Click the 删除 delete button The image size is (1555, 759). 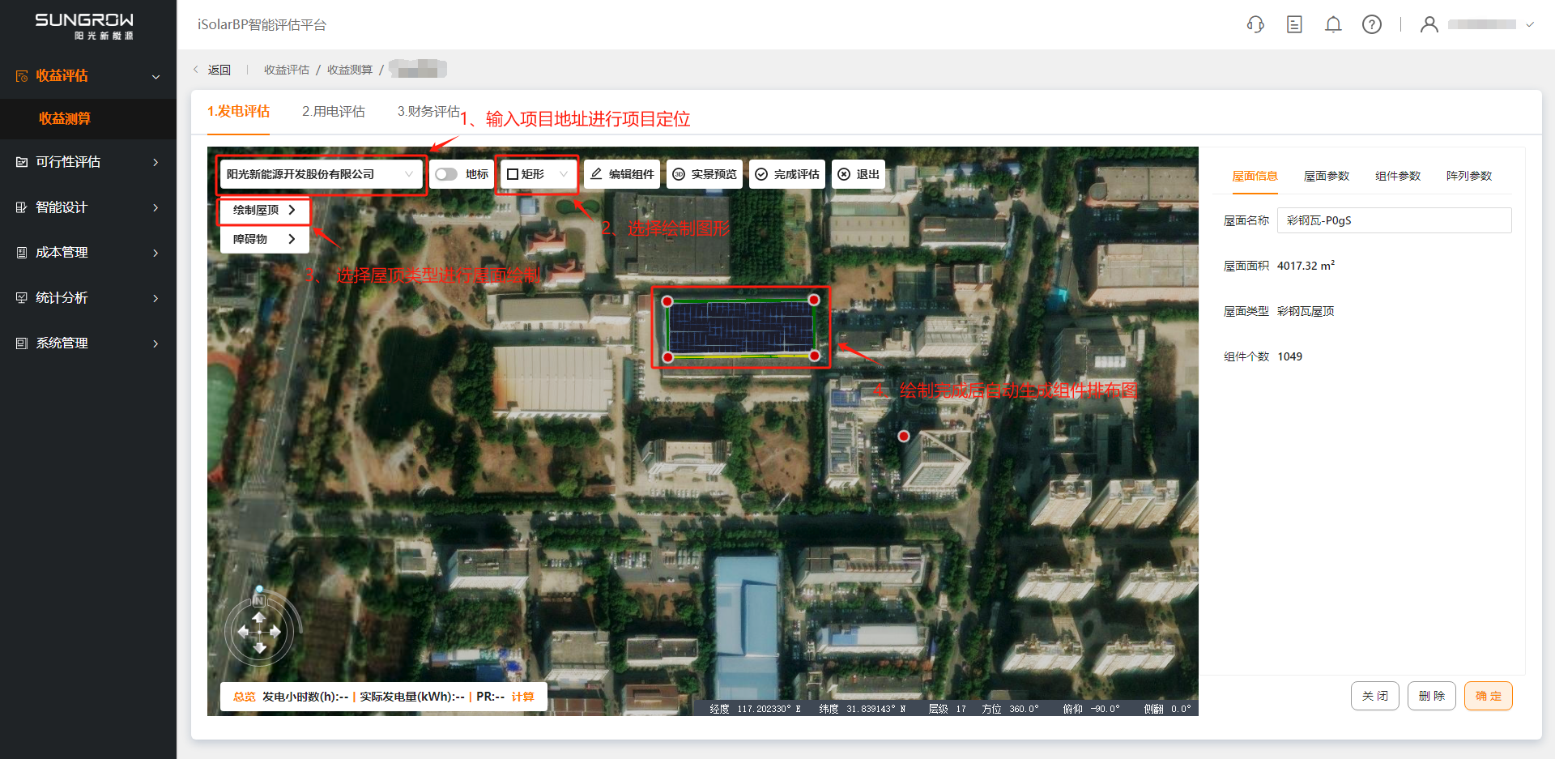1431,696
